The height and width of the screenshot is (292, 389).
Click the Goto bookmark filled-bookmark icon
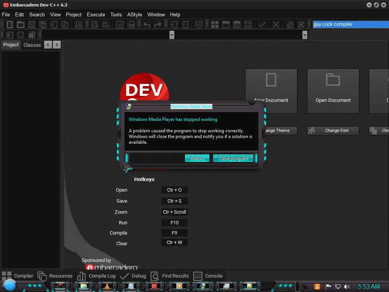coord(32,35)
